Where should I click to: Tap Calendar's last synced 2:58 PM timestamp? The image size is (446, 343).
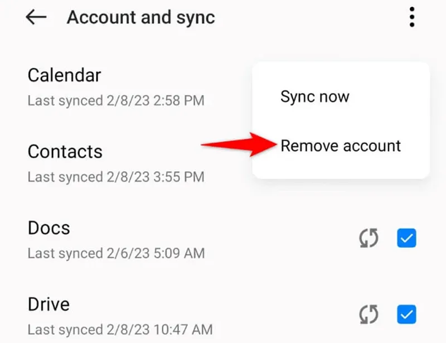[116, 101]
